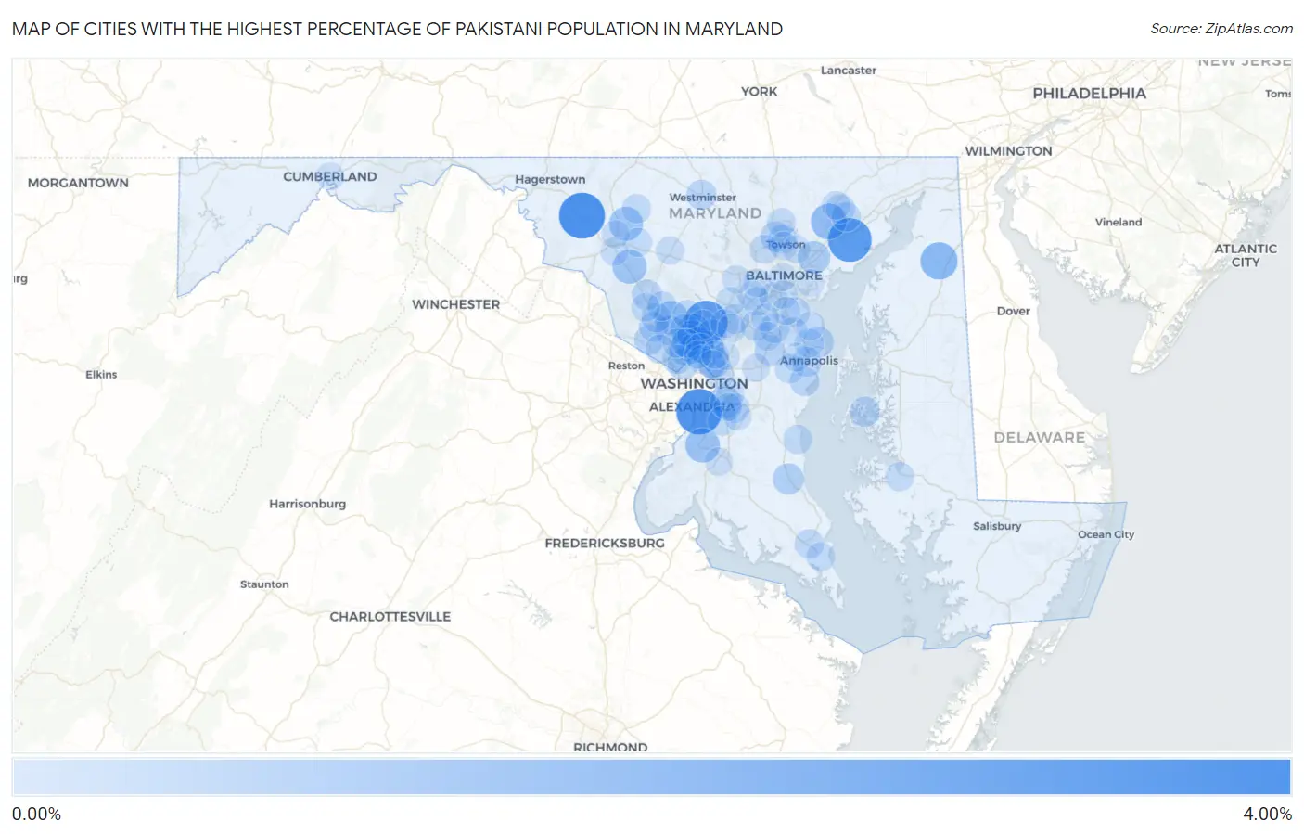Click the bubble on the Eastern Shore near the bay
Viewport: 1304px width, 834px height.
click(864, 411)
